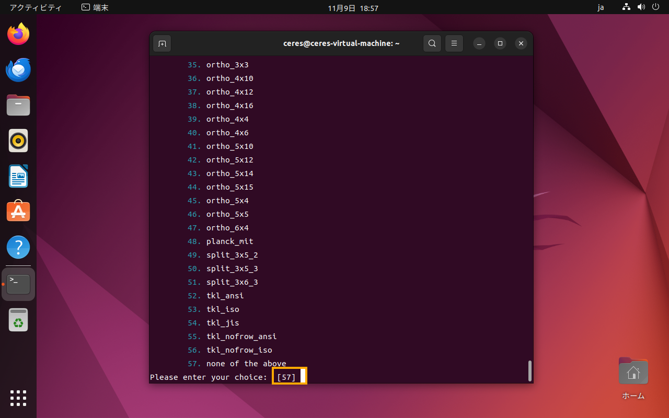Open the ja input source dropdown
Viewport: 669px width, 418px height.
pos(601,8)
